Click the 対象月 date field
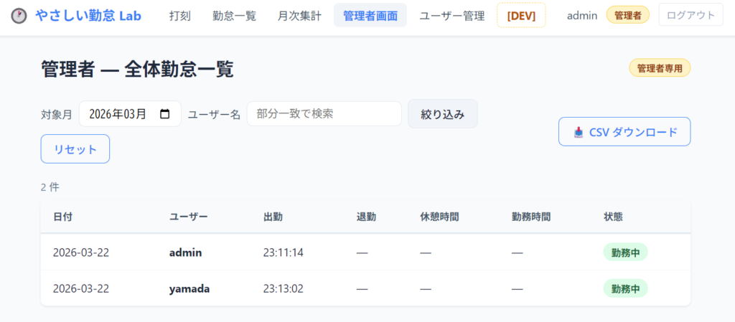Screen dimensions: 735x322 point(122,114)
